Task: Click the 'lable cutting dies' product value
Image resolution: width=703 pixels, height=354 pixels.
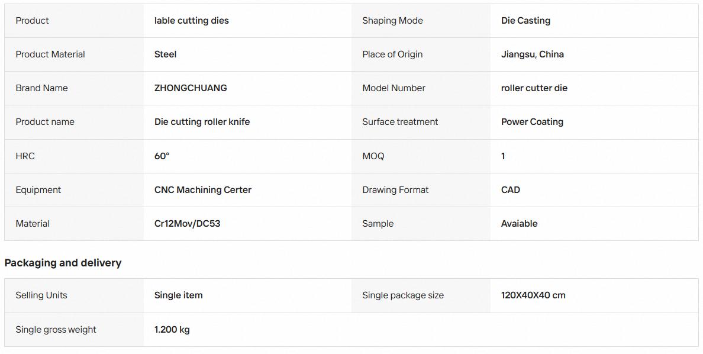Action: tap(192, 21)
